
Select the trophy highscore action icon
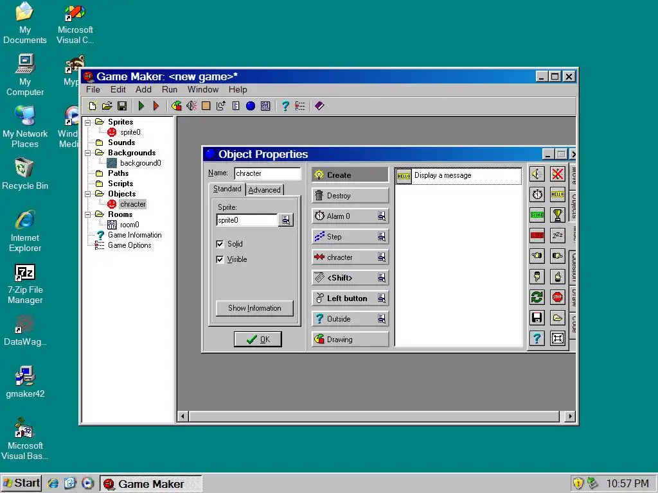pyautogui.click(x=557, y=215)
